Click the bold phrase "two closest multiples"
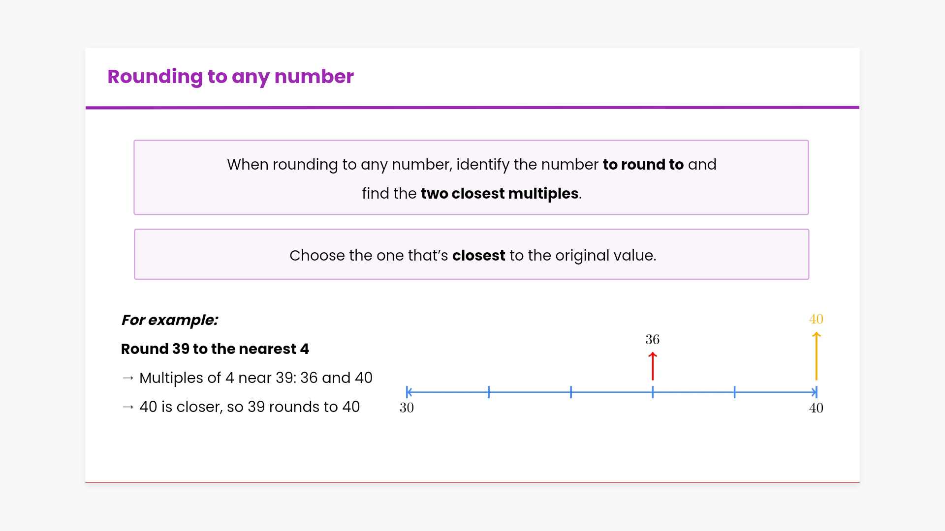The height and width of the screenshot is (531, 945). point(499,193)
